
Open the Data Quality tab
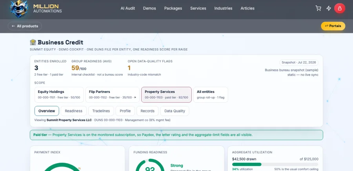(175, 111)
